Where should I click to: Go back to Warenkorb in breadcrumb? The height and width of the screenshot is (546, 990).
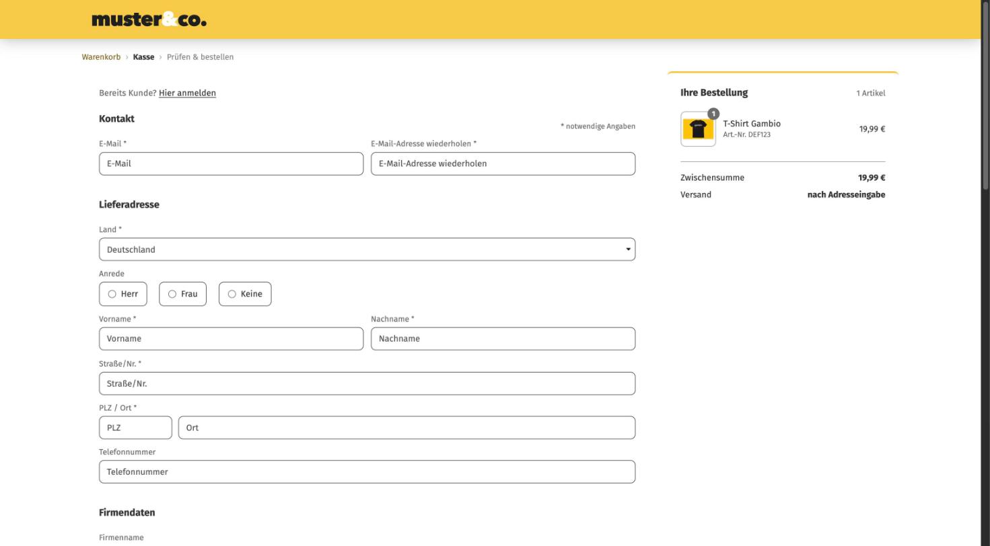pyautogui.click(x=101, y=57)
